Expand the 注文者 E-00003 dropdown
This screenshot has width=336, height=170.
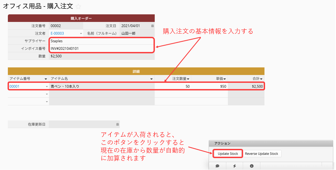[x=81, y=34]
